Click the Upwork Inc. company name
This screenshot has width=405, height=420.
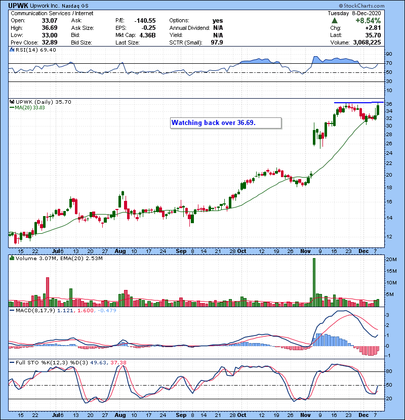pyautogui.click(x=45, y=6)
